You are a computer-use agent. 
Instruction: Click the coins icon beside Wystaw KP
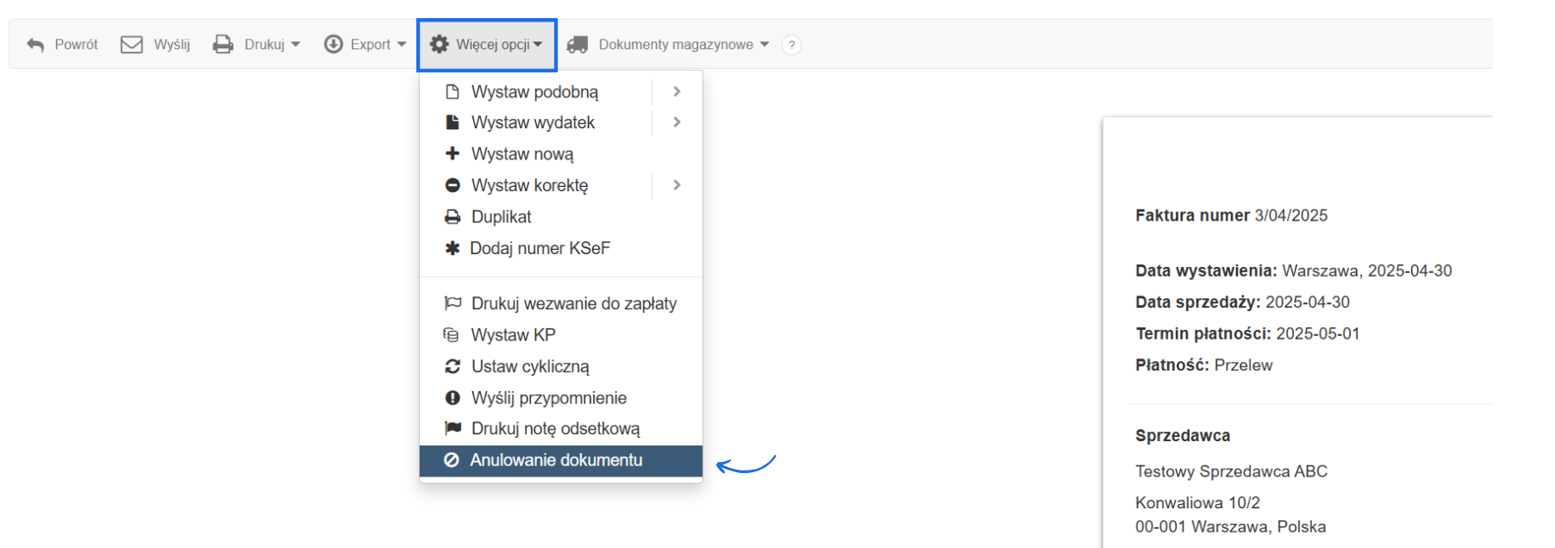pyautogui.click(x=451, y=334)
